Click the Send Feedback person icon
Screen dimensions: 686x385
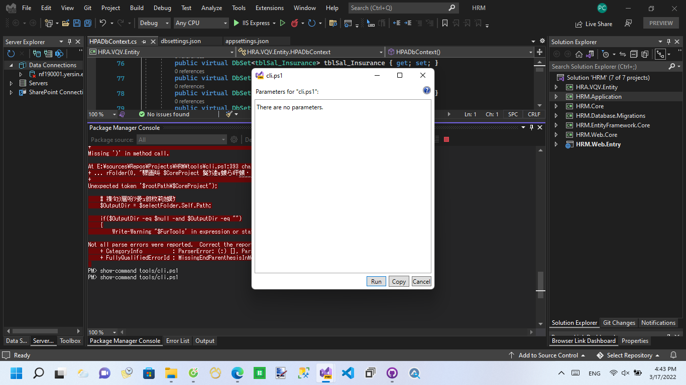click(x=628, y=23)
